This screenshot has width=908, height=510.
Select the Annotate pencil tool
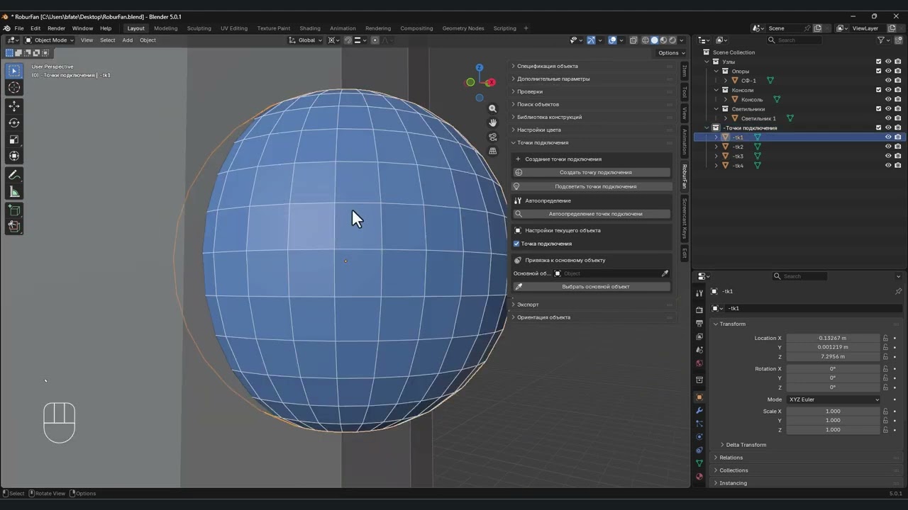[14, 175]
